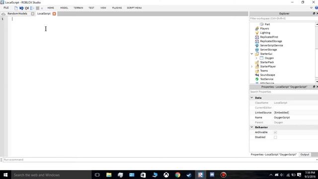Open Task View on the taskbar
This screenshot has width=318, height=179.
pyautogui.click(x=97, y=175)
